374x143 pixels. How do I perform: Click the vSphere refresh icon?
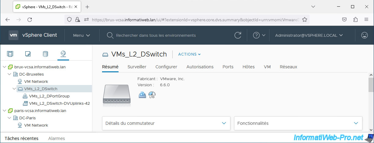(x=238, y=35)
